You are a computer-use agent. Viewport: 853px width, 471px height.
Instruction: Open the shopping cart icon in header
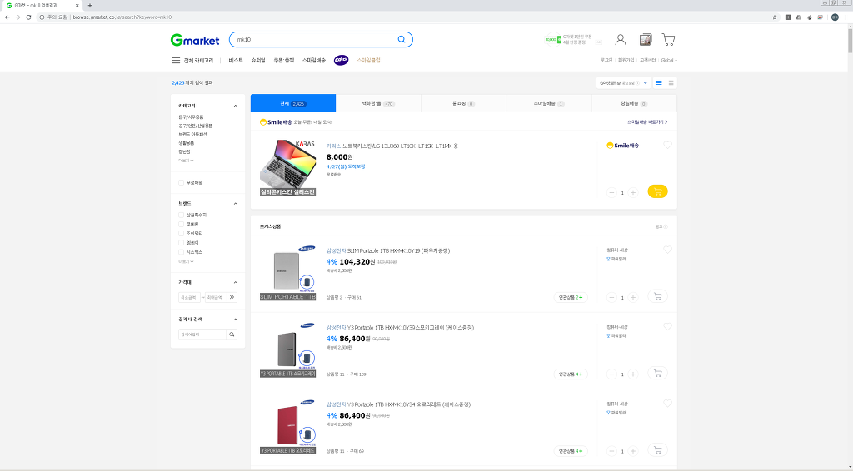coord(669,40)
